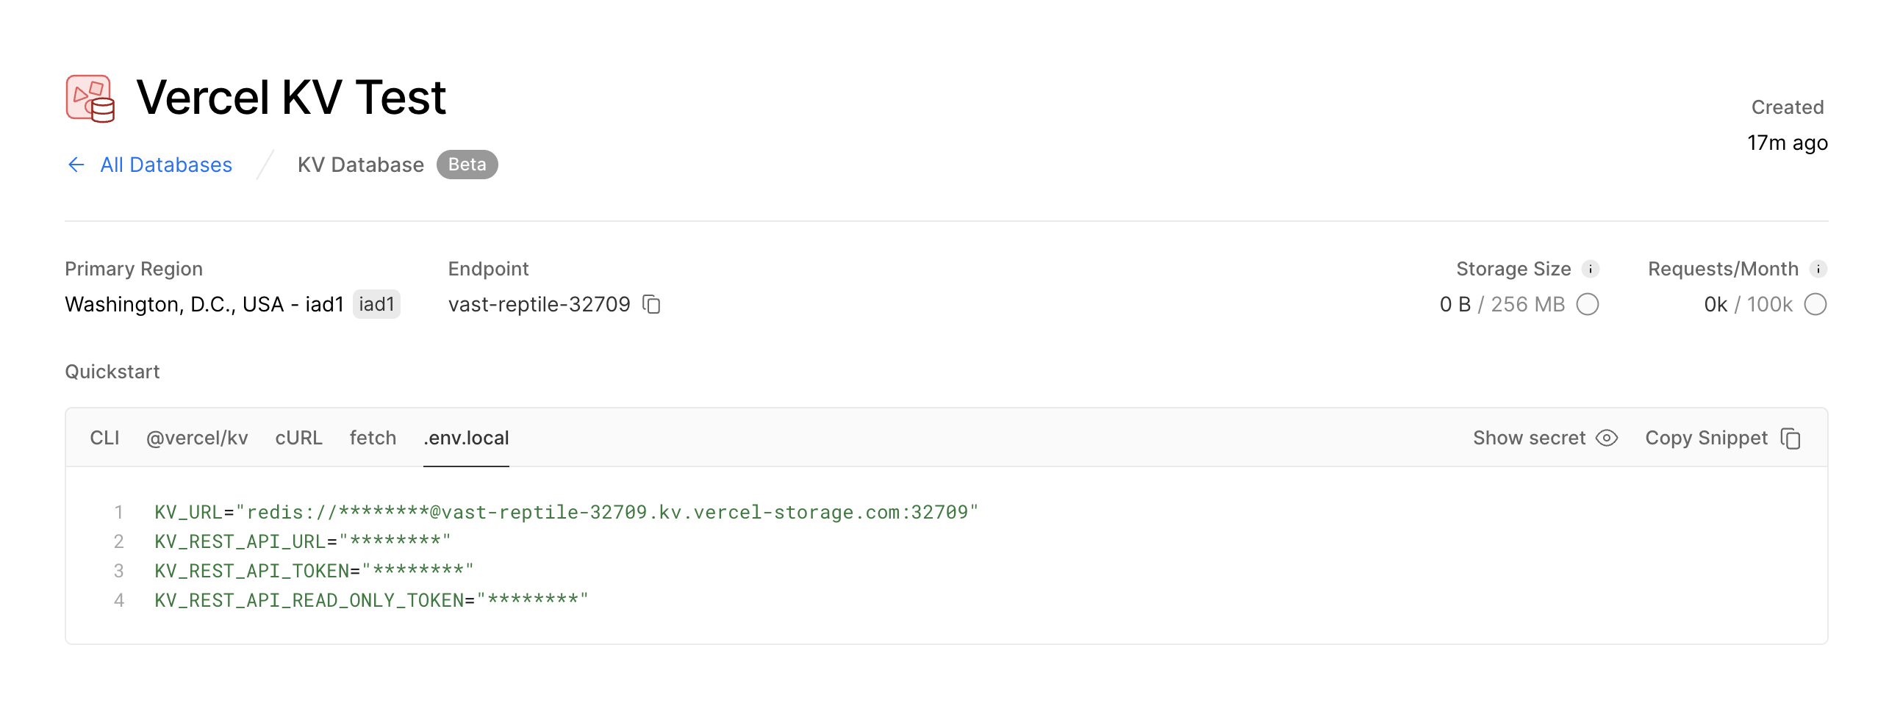Switch to the cURL tab
1889x714 pixels.
(298, 437)
